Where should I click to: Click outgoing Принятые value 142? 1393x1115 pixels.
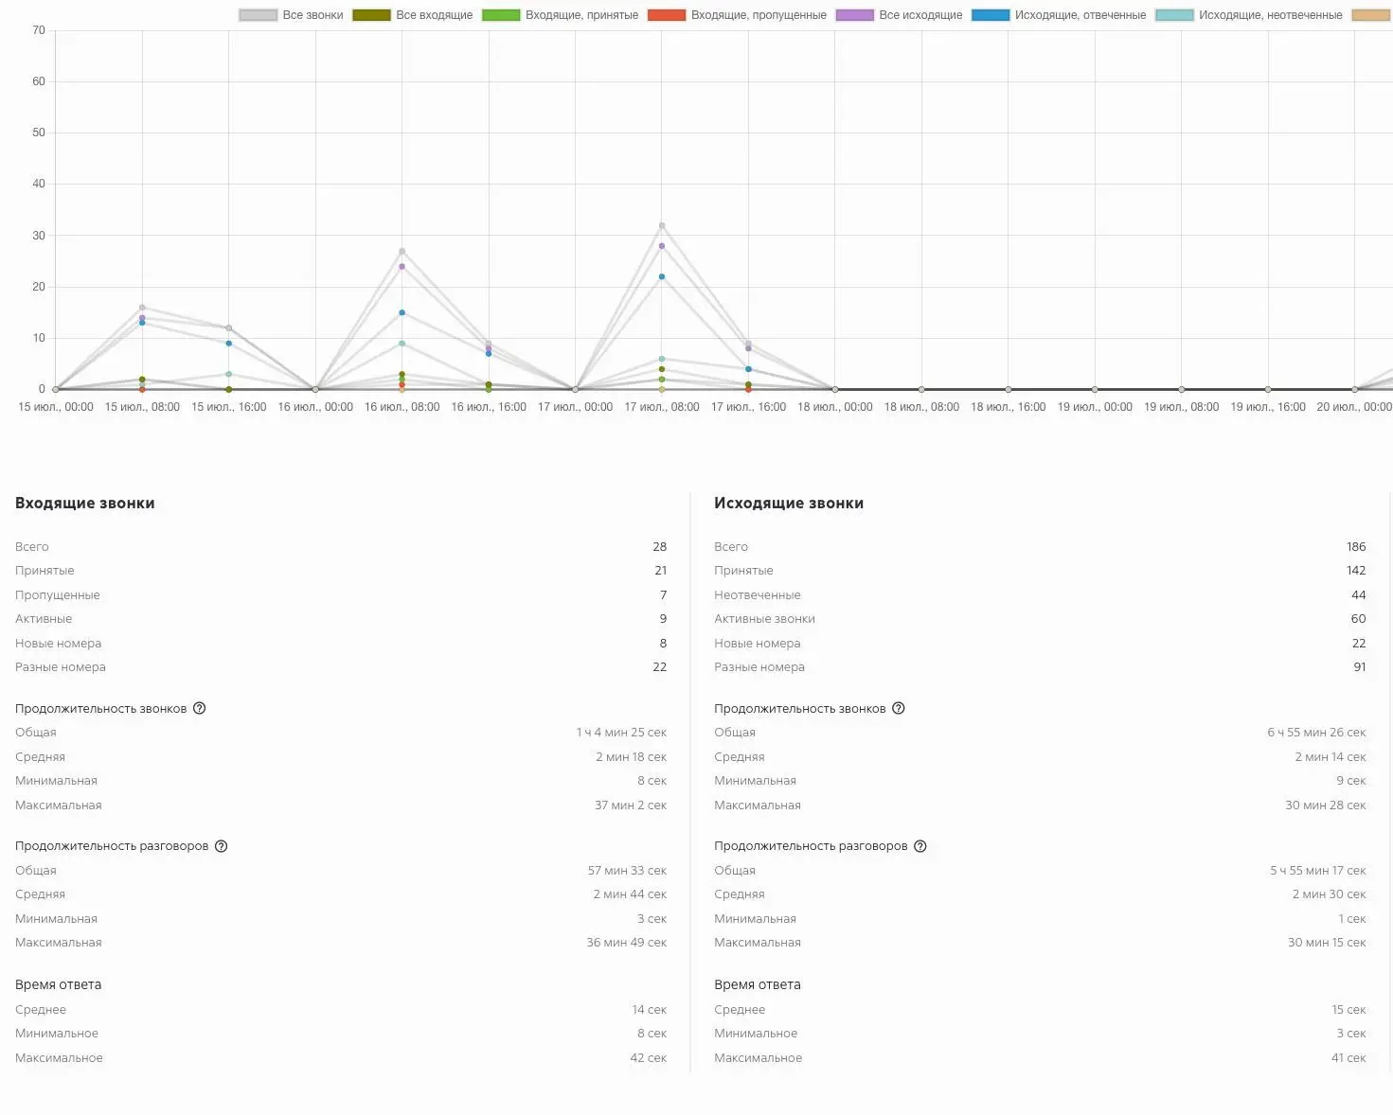(x=1356, y=571)
